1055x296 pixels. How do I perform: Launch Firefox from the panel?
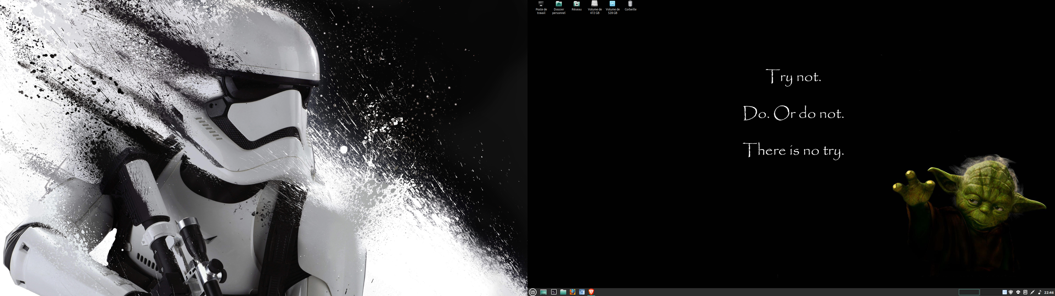click(x=573, y=292)
